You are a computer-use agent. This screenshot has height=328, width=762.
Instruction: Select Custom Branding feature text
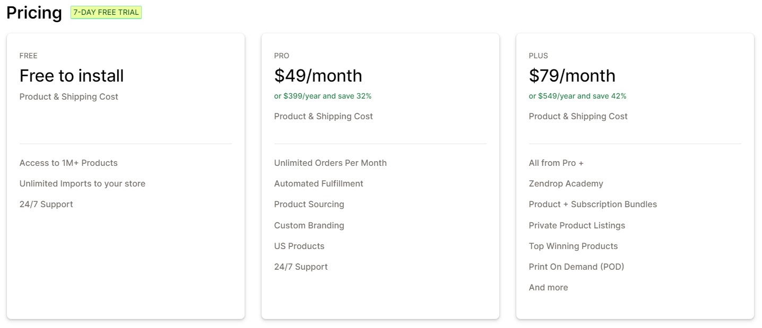click(x=309, y=225)
